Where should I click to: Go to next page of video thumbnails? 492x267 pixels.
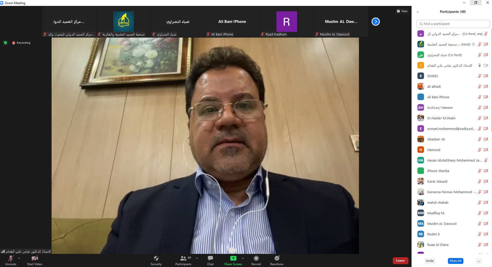pyautogui.click(x=375, y=22)
